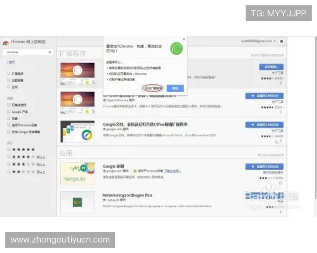Click the Google文档 Office editing extension title

[x=145, y=124]
